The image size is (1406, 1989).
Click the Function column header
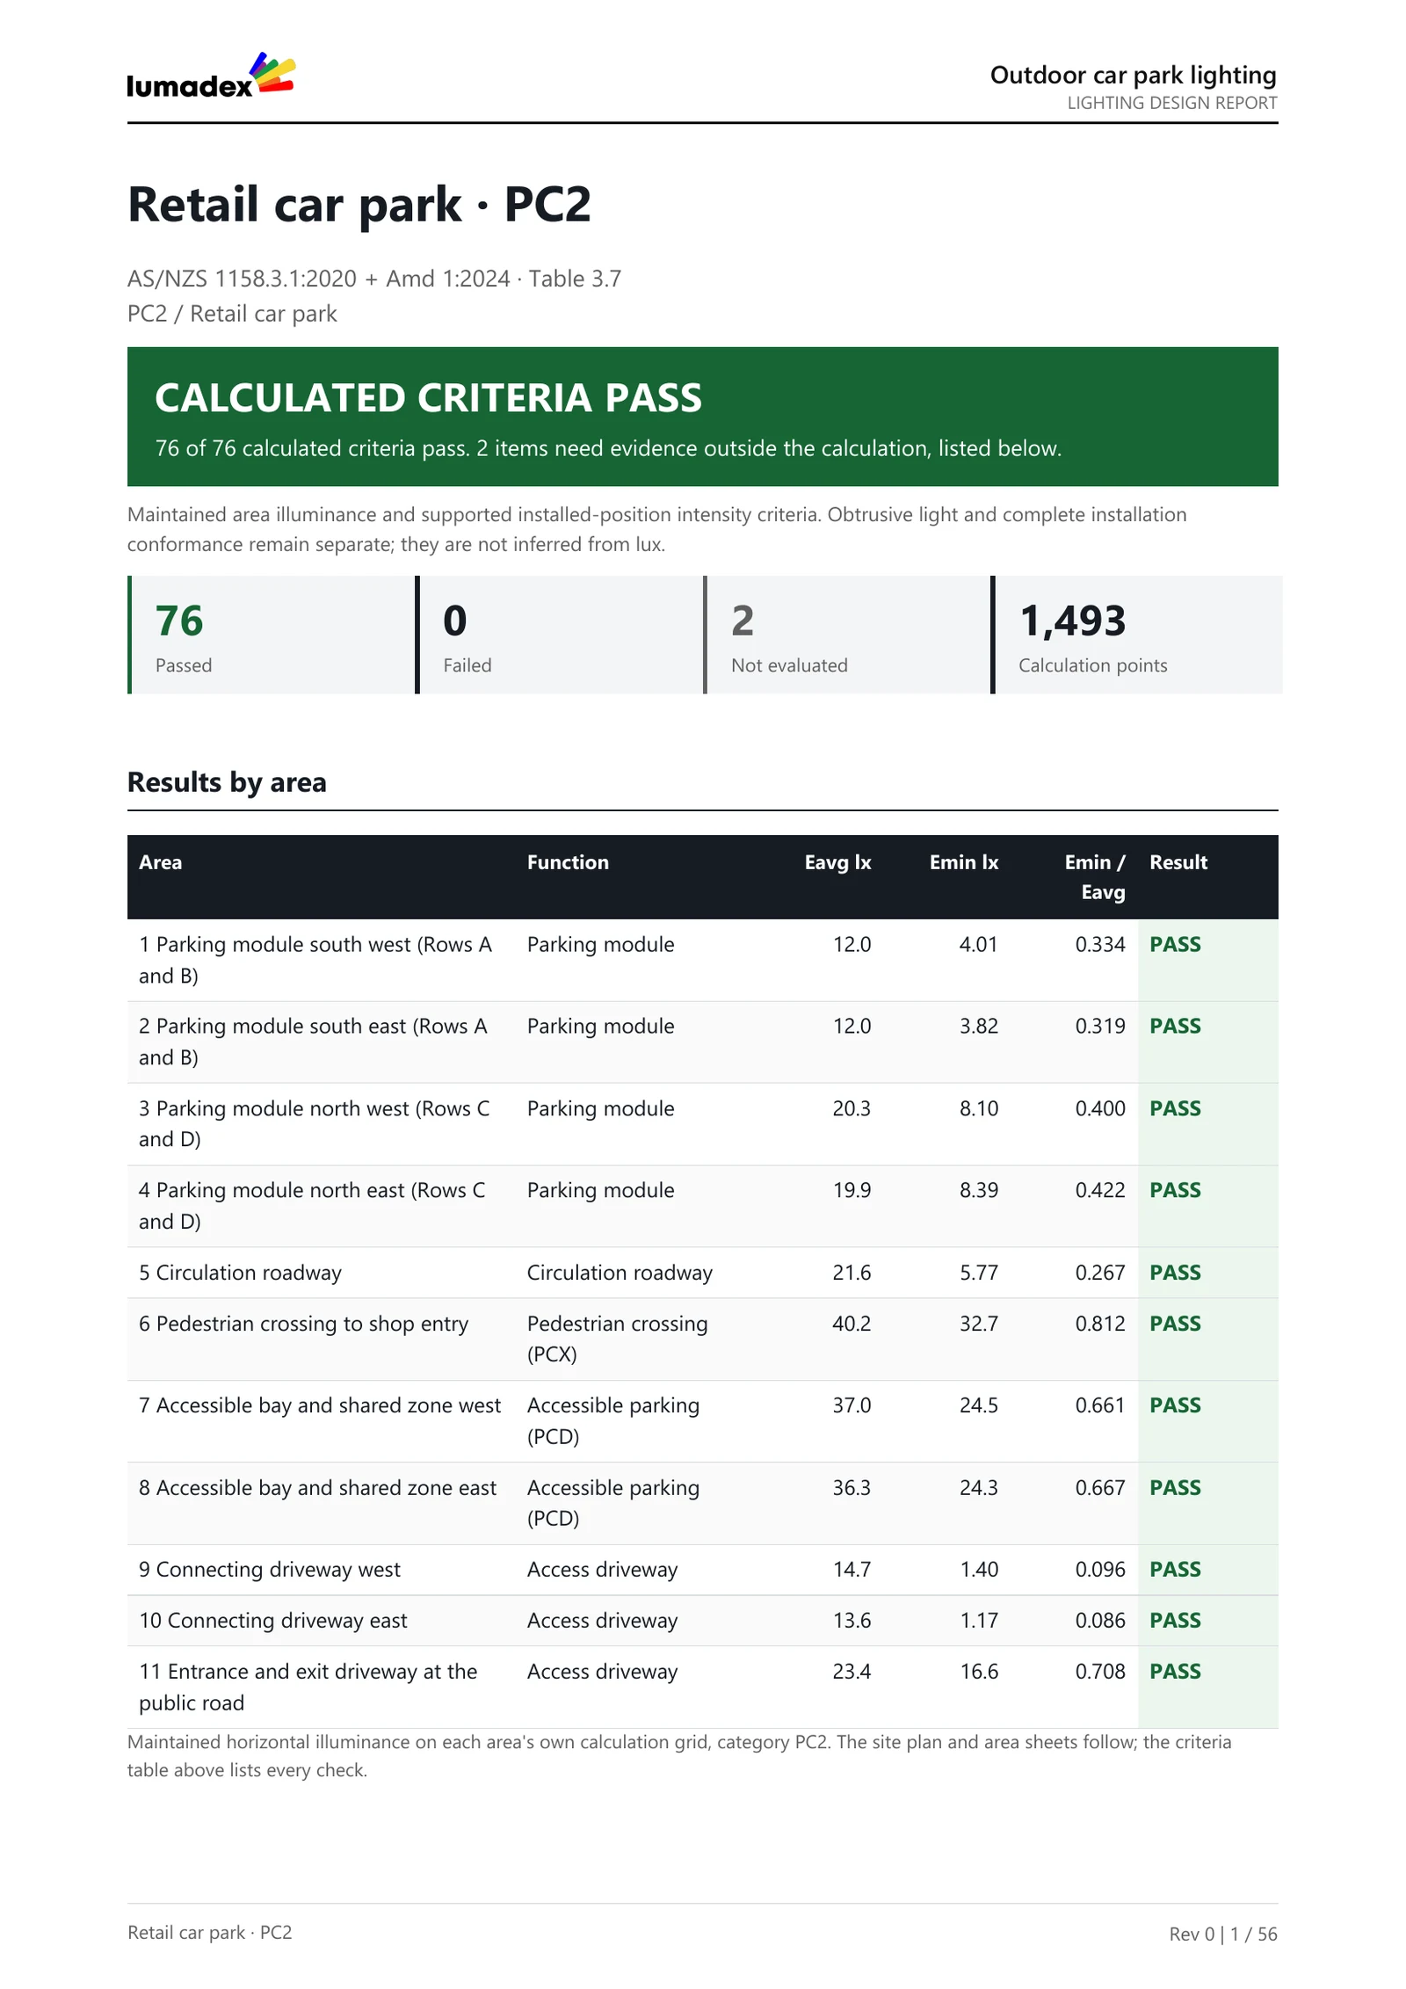(568, 862)
